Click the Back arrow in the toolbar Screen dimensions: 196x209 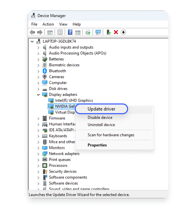32,32
